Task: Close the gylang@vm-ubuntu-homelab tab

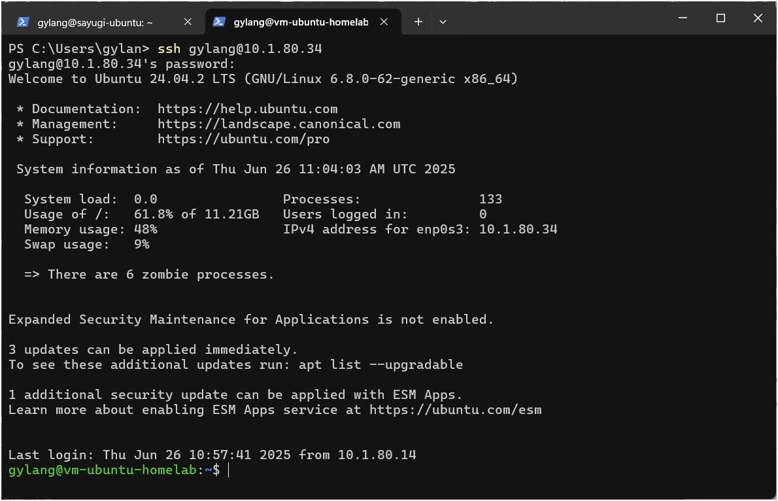Action: (x=384, y=22)
